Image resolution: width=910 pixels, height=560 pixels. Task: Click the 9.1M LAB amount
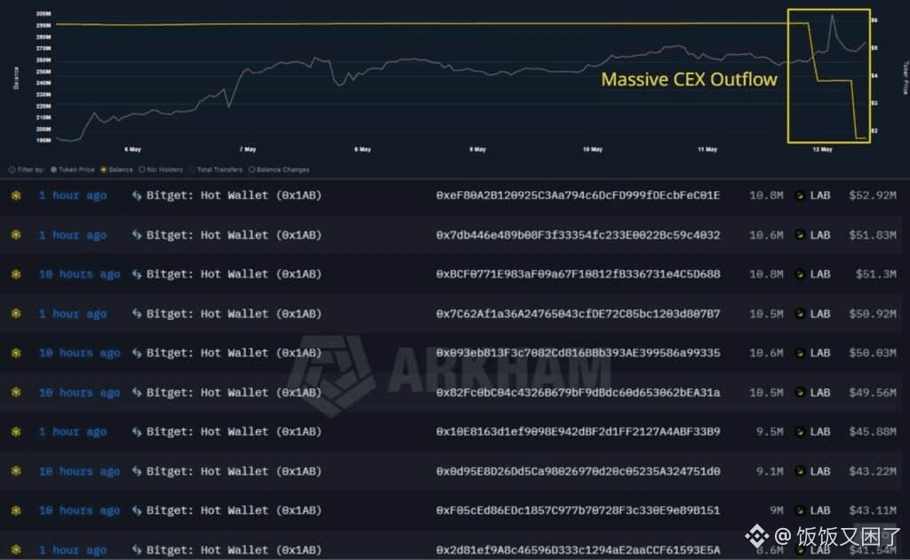770,471
